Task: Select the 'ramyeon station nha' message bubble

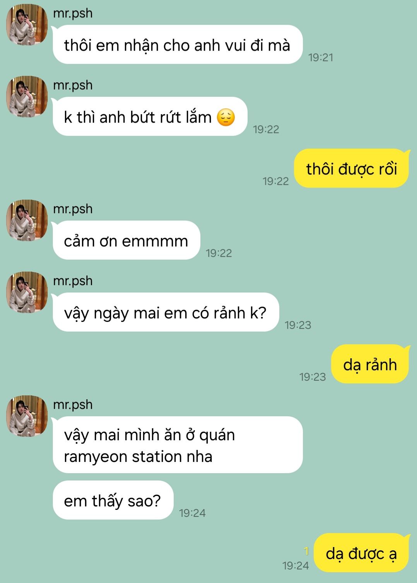Action: 178,445
